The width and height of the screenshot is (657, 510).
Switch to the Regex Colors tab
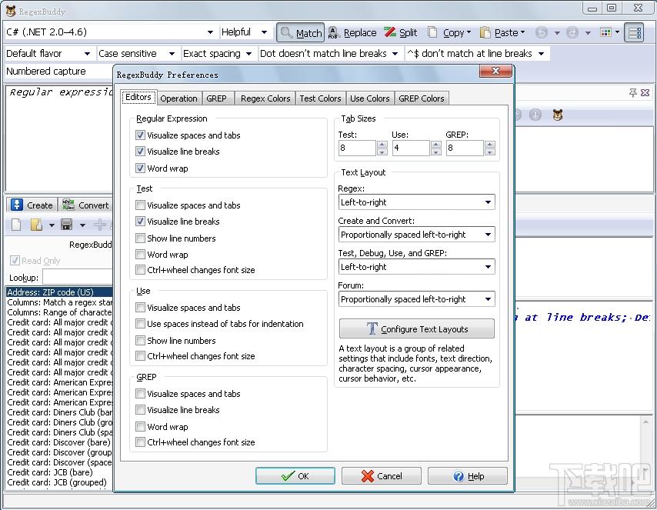coord(265,98)
